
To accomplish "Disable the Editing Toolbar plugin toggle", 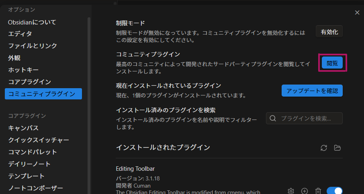I will [x=334, y=191].
